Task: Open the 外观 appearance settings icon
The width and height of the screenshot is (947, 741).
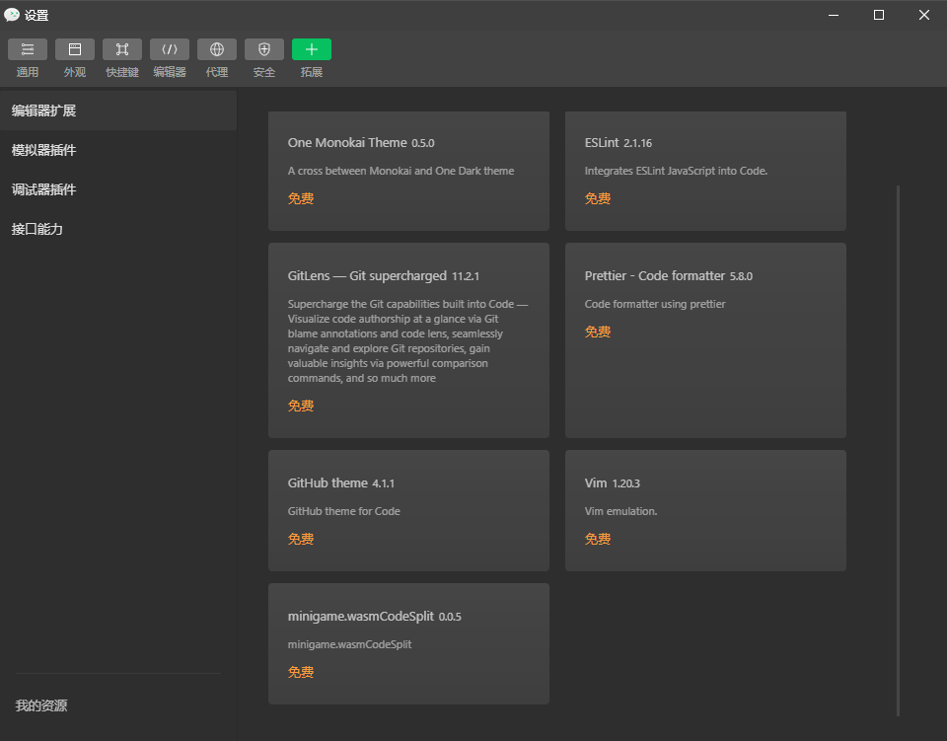Action: click(75, 49)
